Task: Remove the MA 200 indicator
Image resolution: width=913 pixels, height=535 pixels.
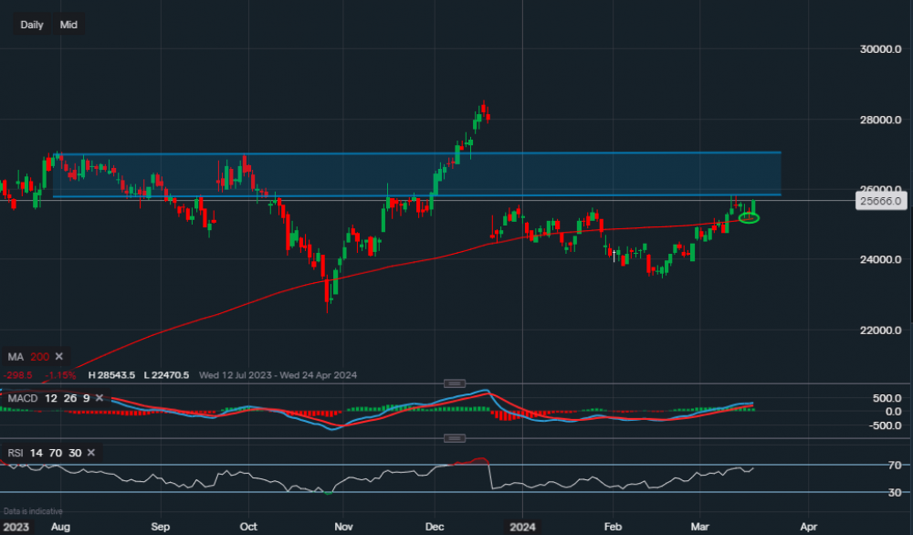Action: [59, 356]
